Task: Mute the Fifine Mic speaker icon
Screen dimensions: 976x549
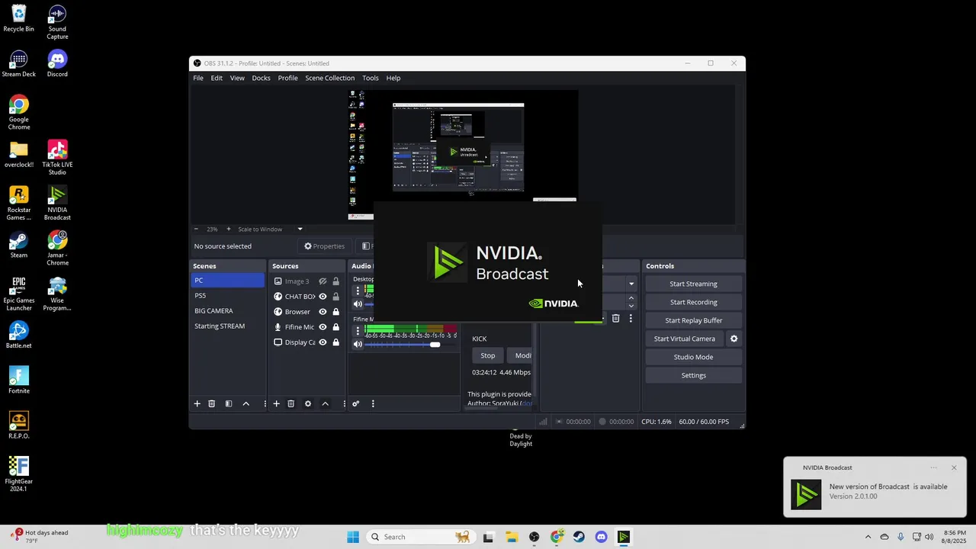Action: pos(358,345)
